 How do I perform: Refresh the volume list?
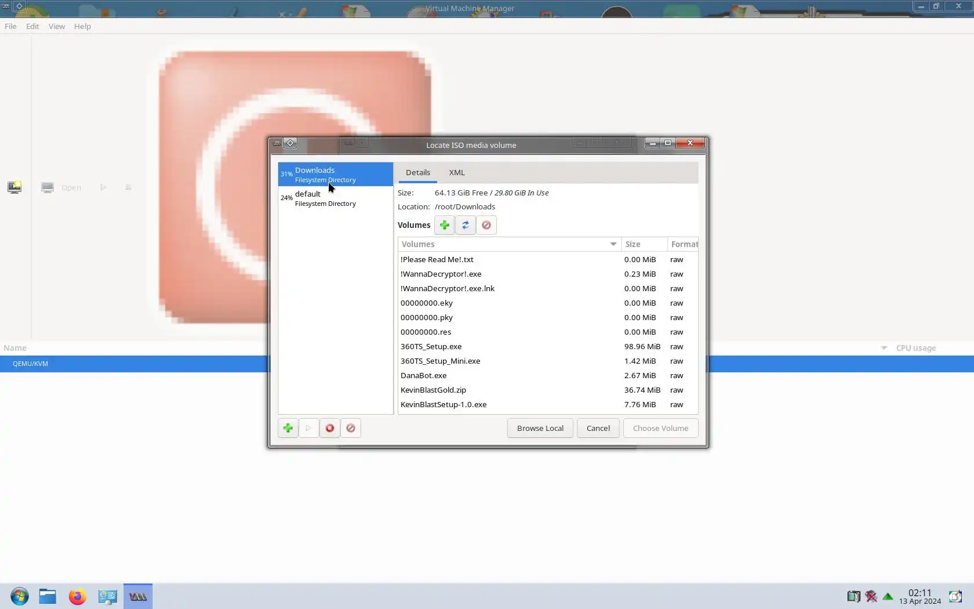466,225
